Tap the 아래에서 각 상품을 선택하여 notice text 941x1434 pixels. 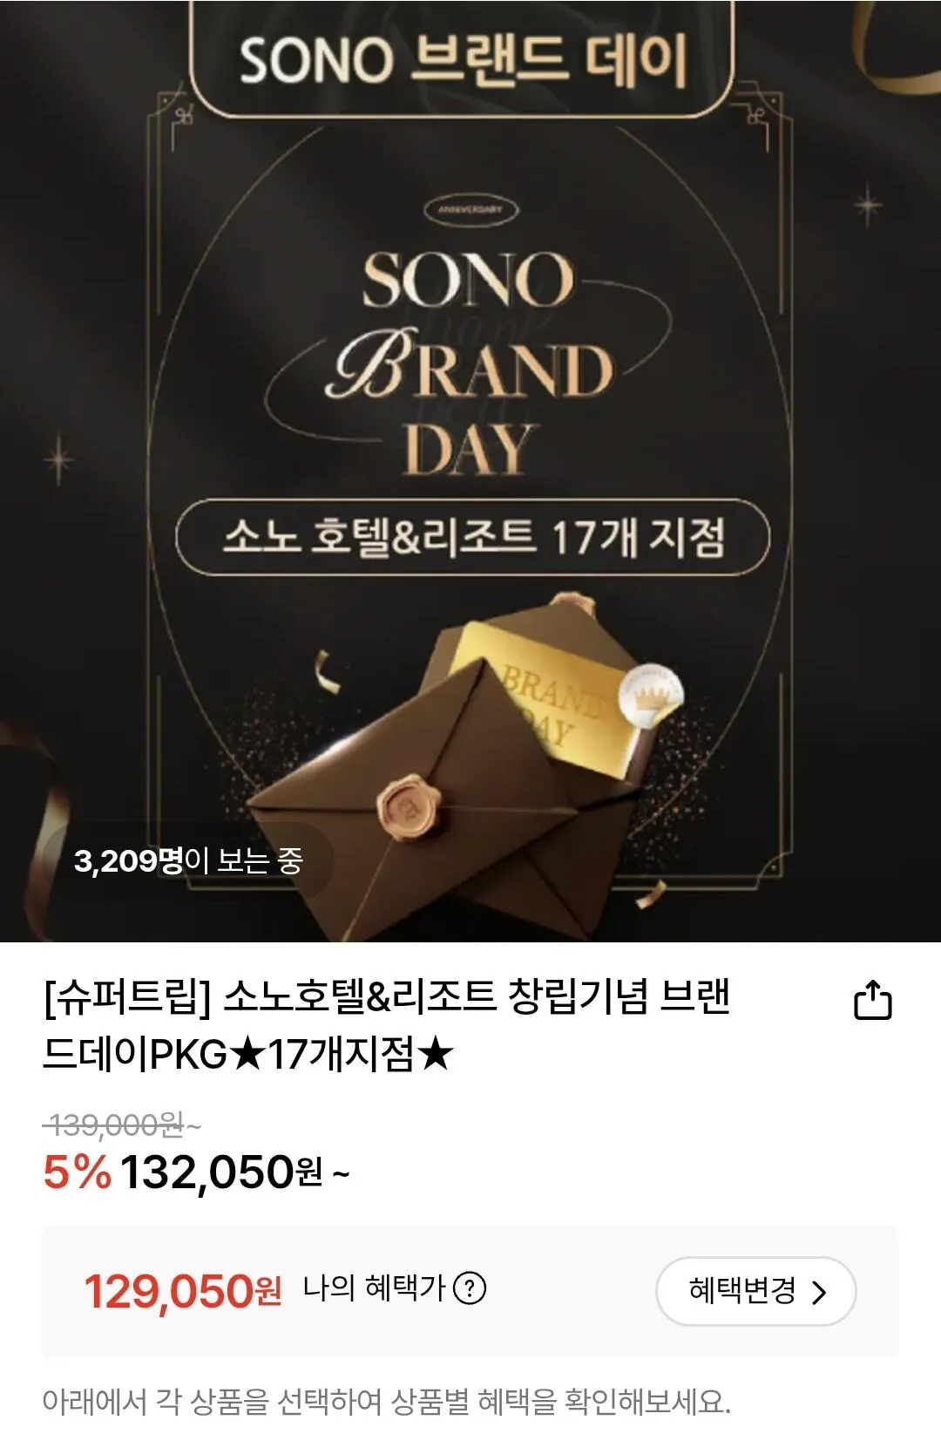click(x=387, y=1403)
